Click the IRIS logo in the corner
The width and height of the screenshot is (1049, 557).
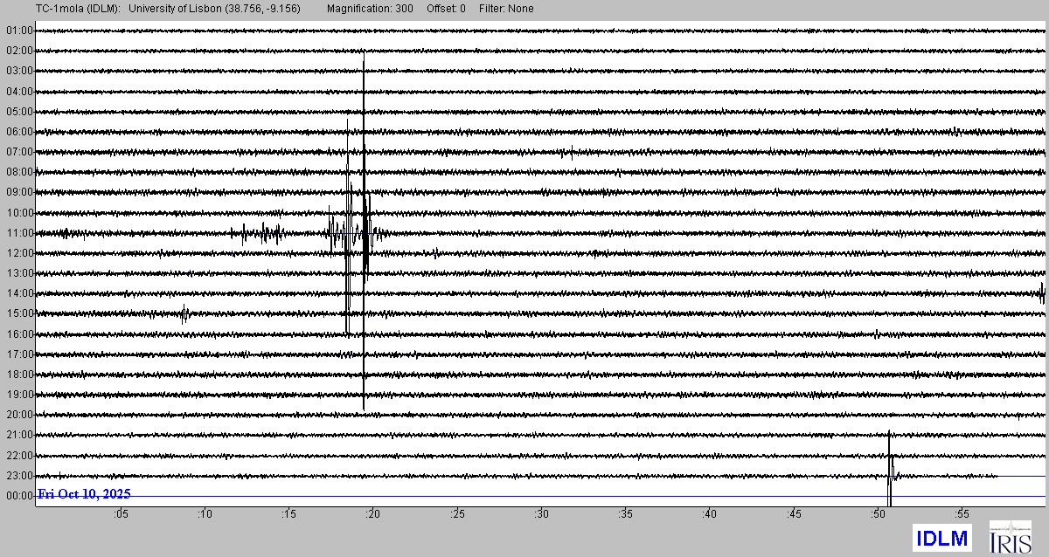coord(1010,538)
